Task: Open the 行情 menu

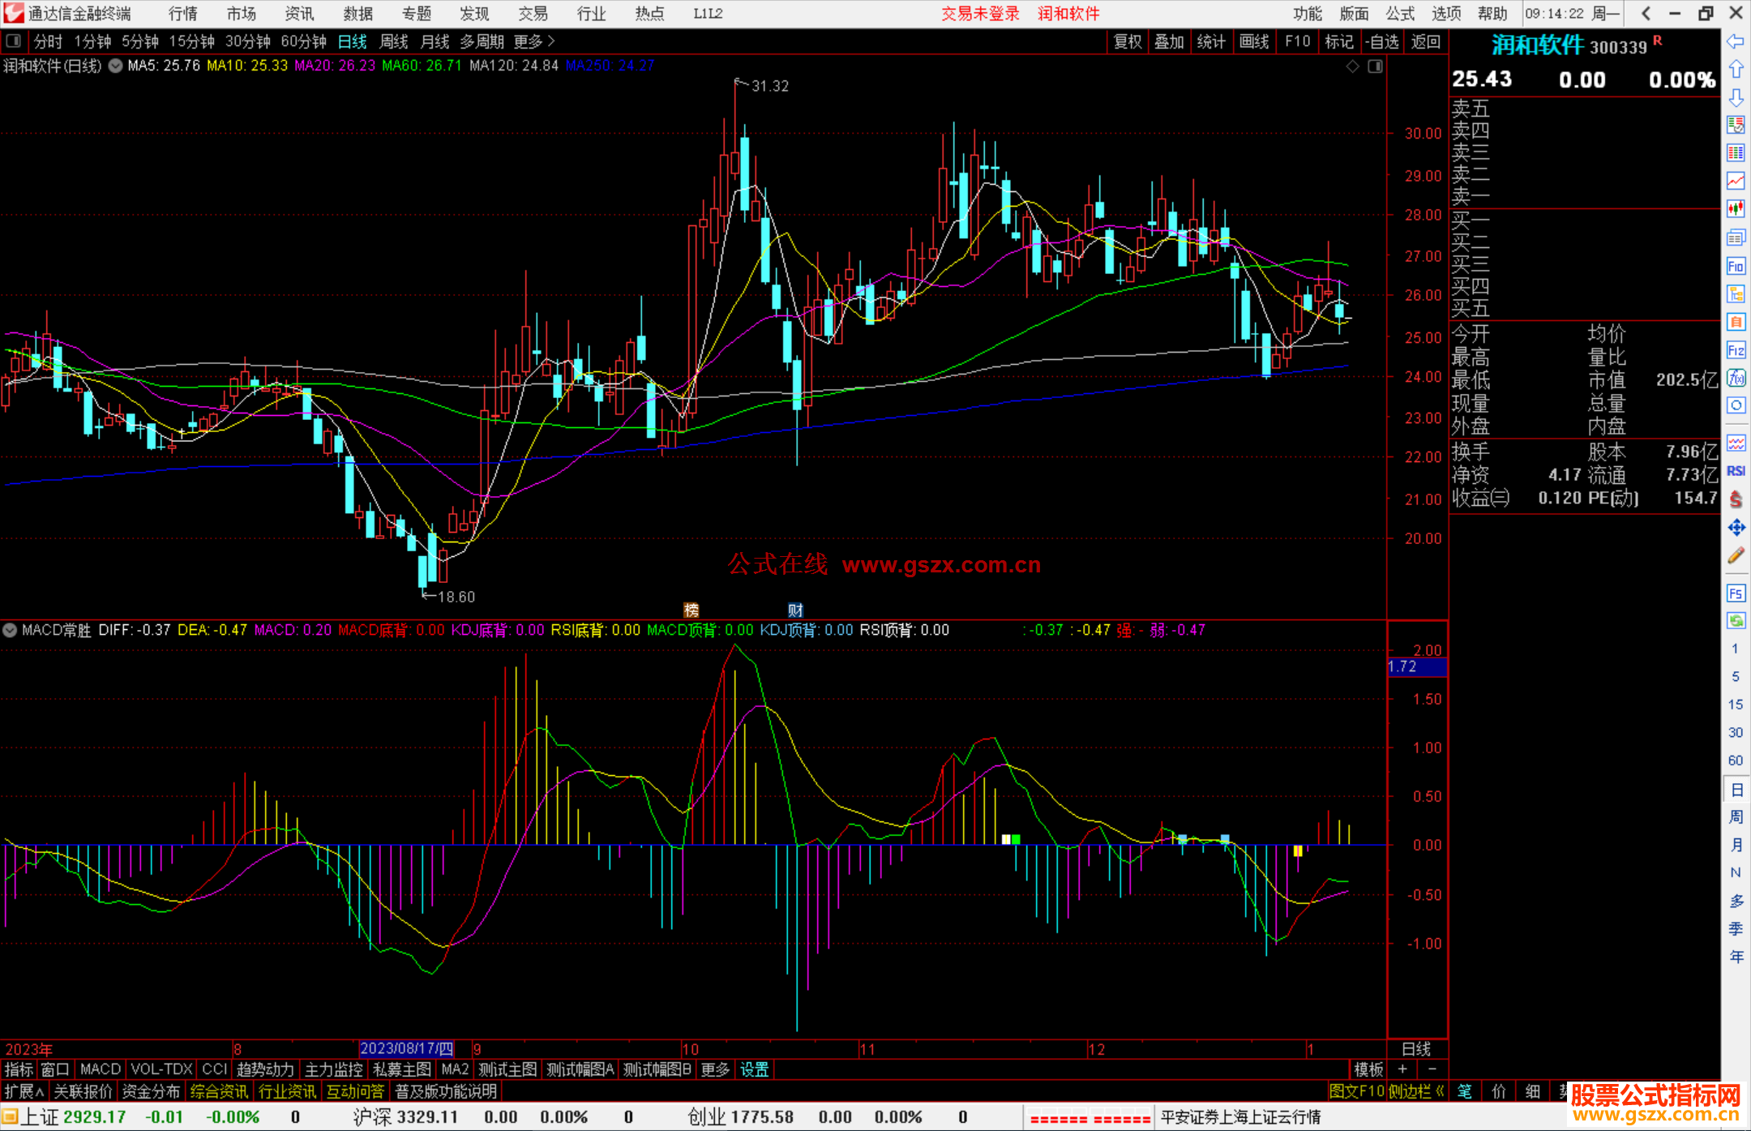Action: (x=182, y=14)
